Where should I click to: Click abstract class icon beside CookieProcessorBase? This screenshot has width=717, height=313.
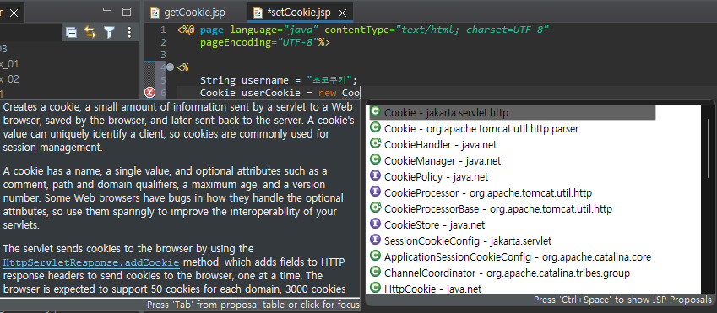(x=375, y=208)
